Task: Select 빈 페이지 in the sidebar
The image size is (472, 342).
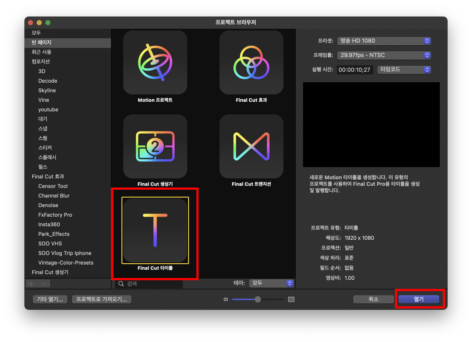Action: [68, 42]
